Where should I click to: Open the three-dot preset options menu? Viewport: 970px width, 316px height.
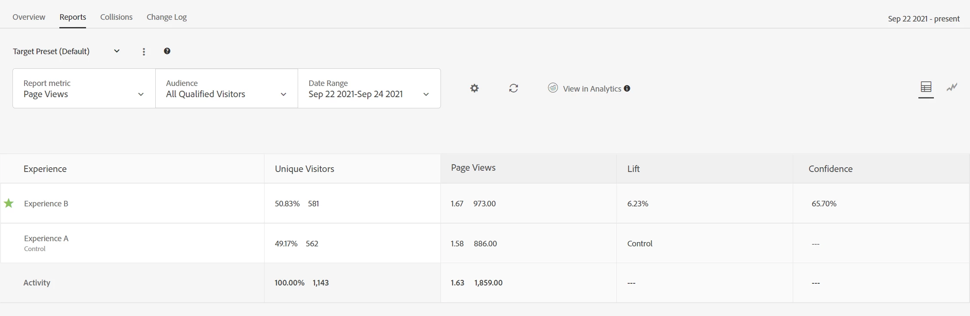point(144,52)
